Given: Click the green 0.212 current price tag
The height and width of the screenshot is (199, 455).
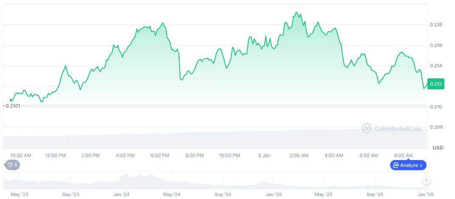Looking at the screenshot, I should (436, 84).
